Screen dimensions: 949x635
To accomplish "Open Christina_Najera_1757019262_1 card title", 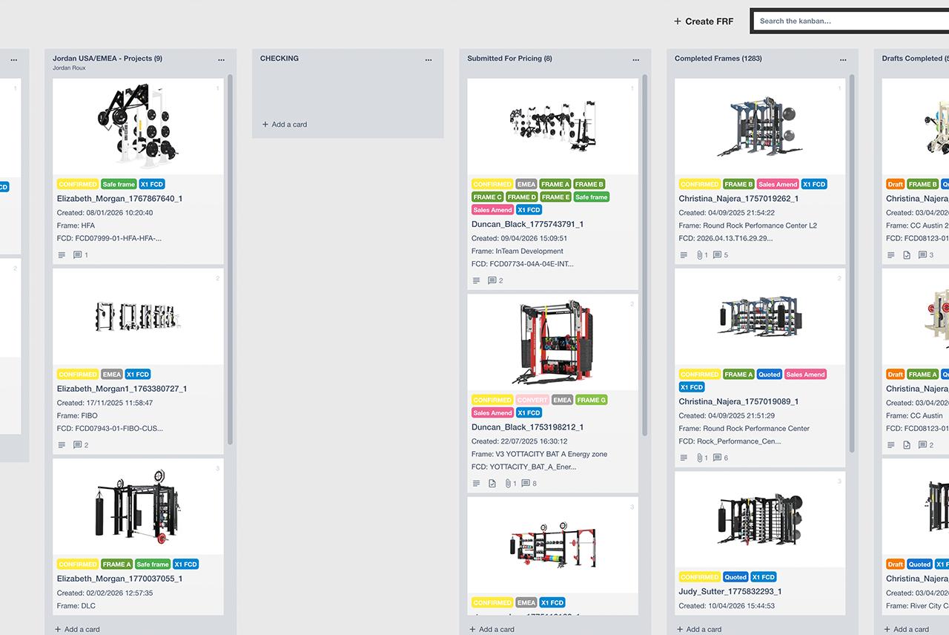I will [x=738, y=199].
